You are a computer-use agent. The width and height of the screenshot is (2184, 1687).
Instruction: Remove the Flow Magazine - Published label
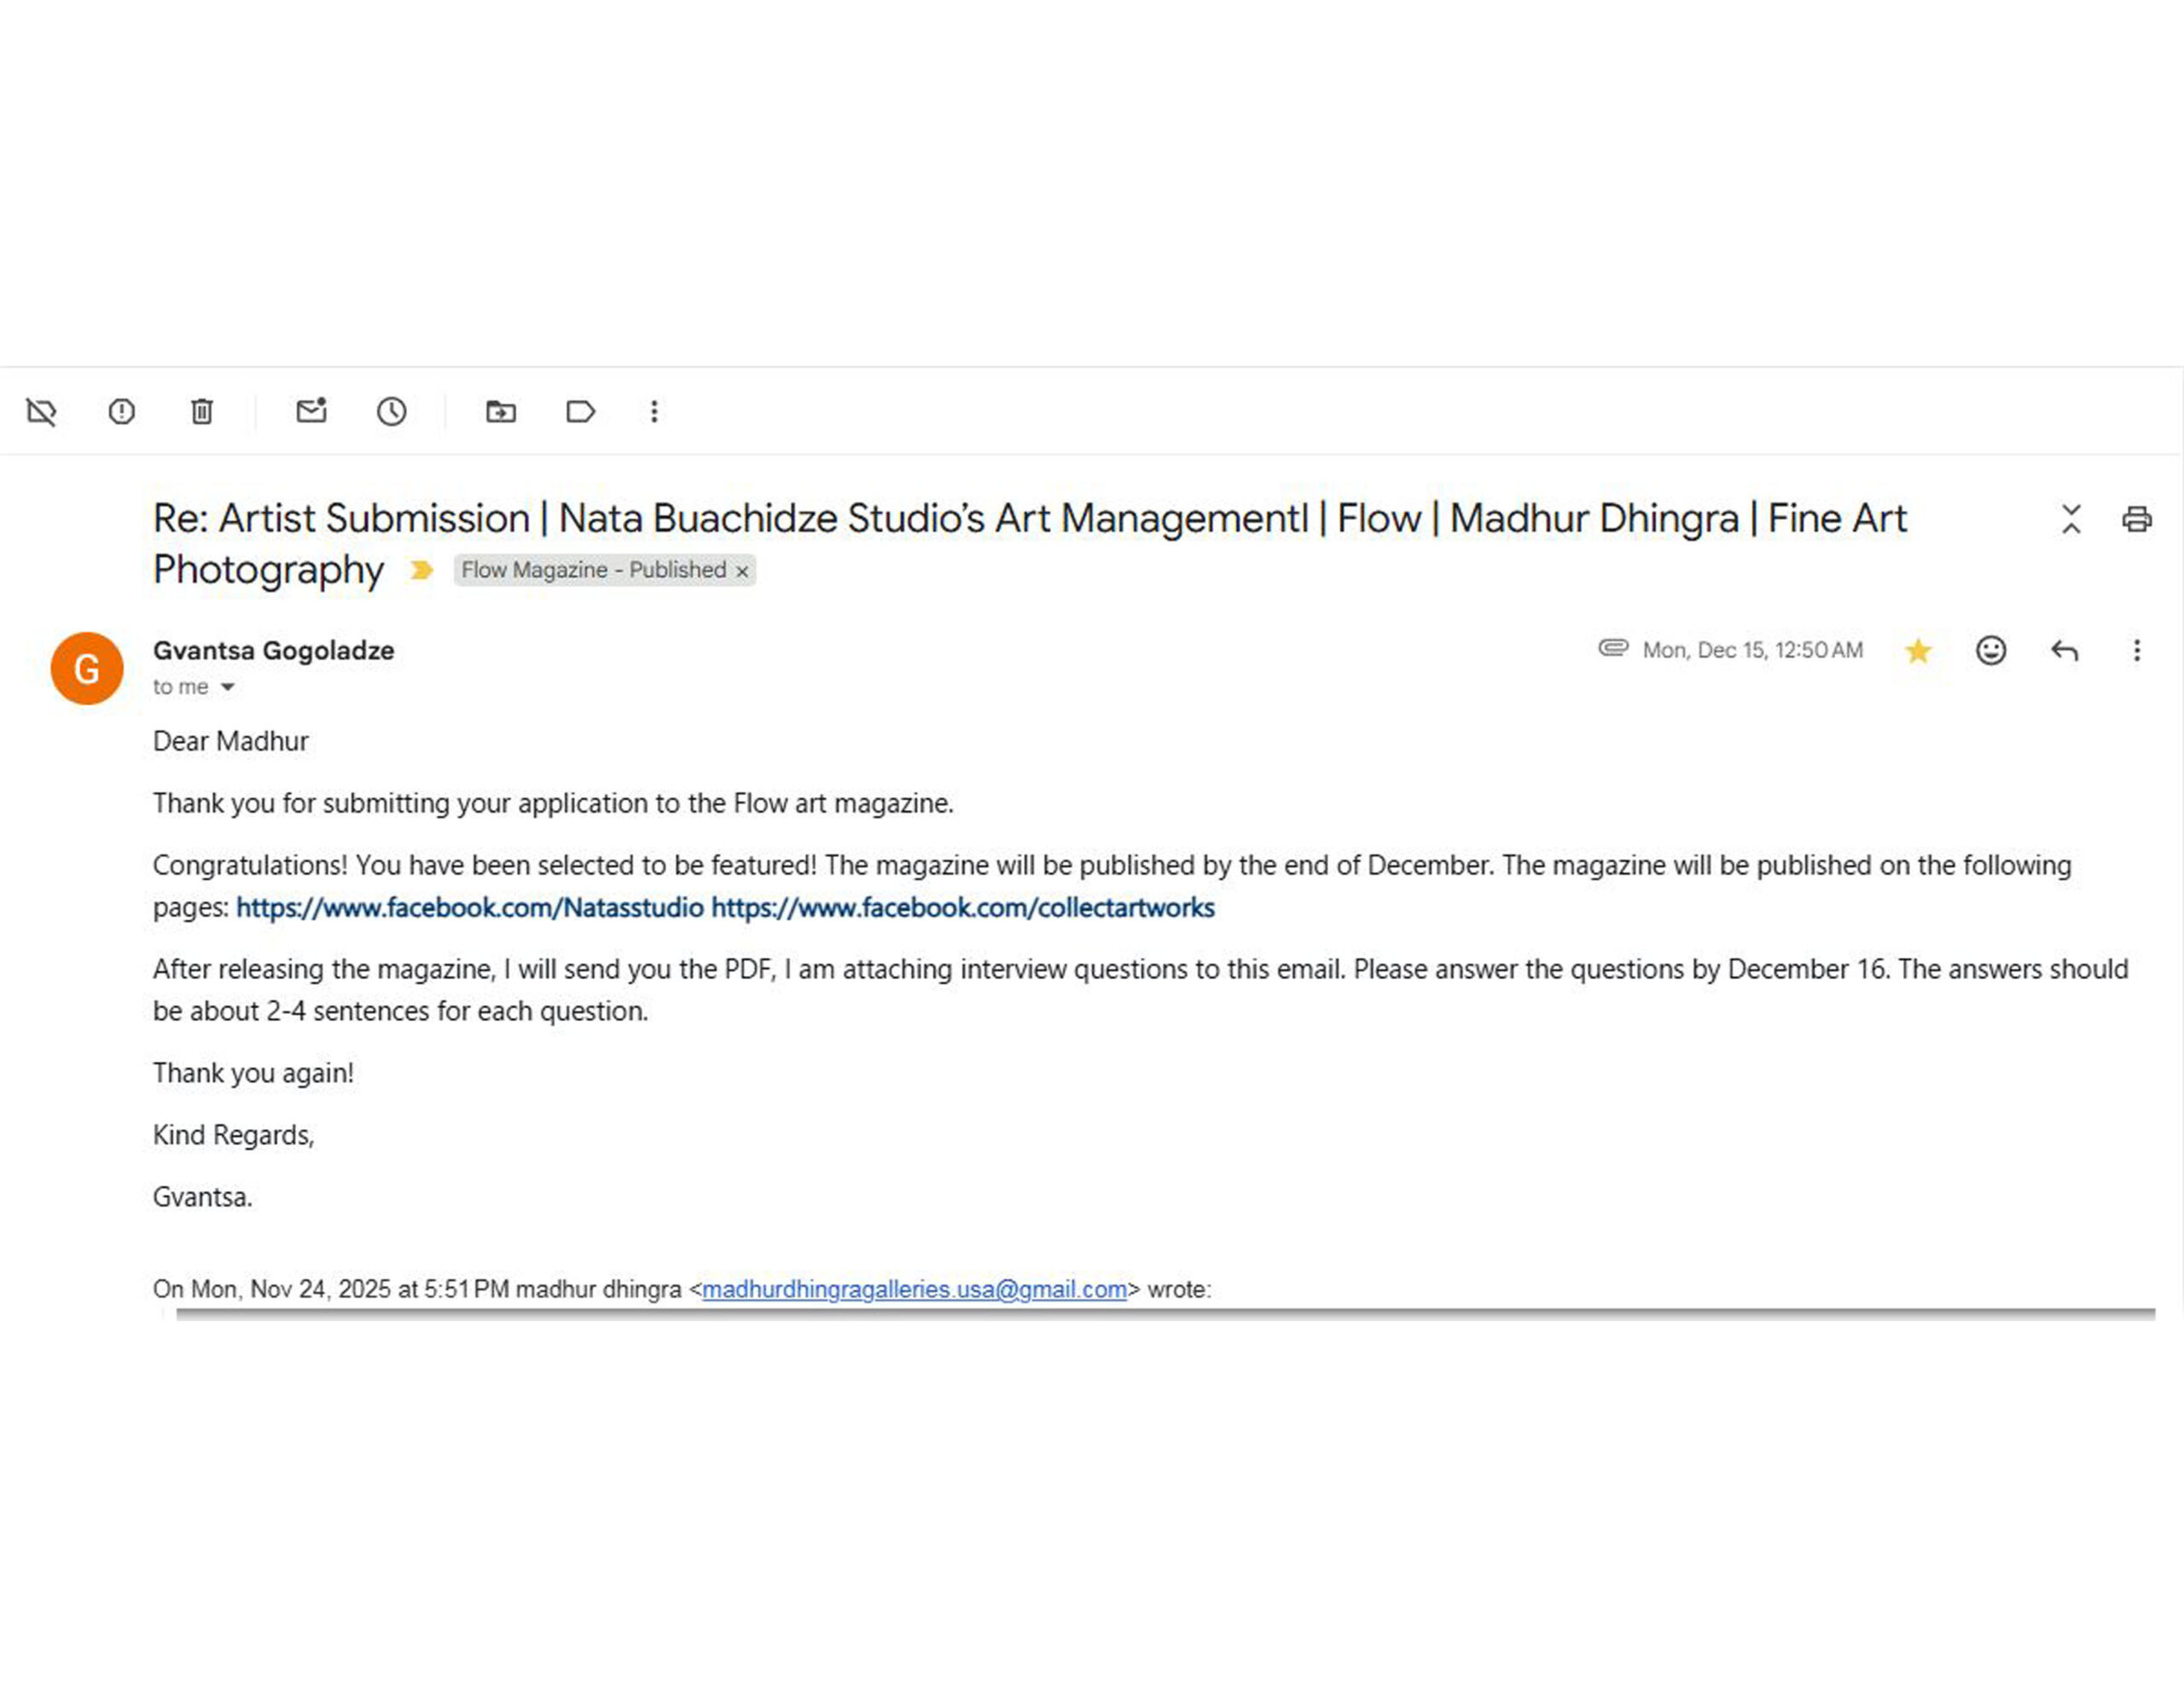tap(742, 571)
